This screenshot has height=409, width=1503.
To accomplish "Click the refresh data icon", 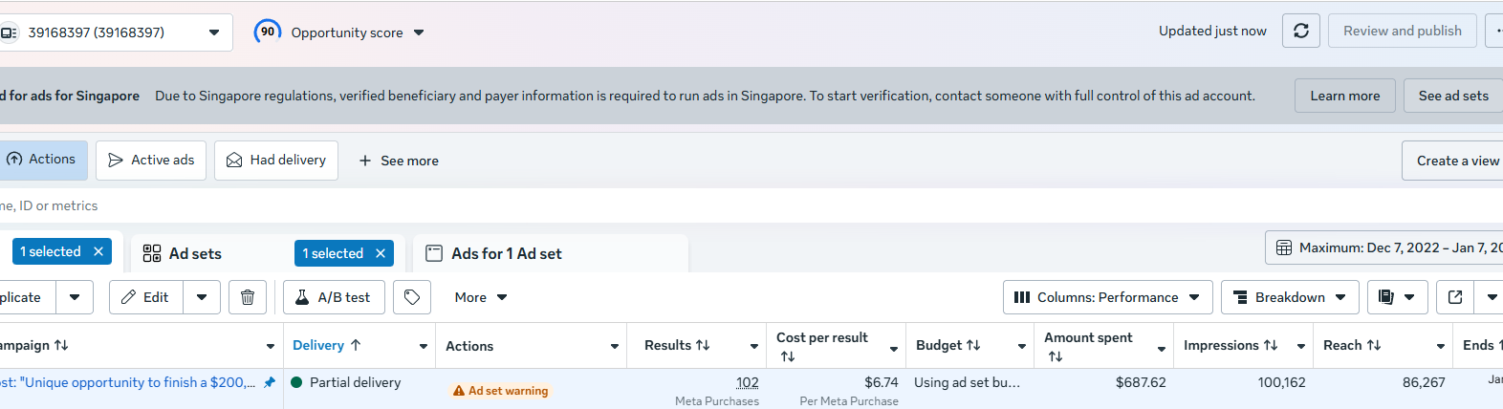I will [1300, 31].
